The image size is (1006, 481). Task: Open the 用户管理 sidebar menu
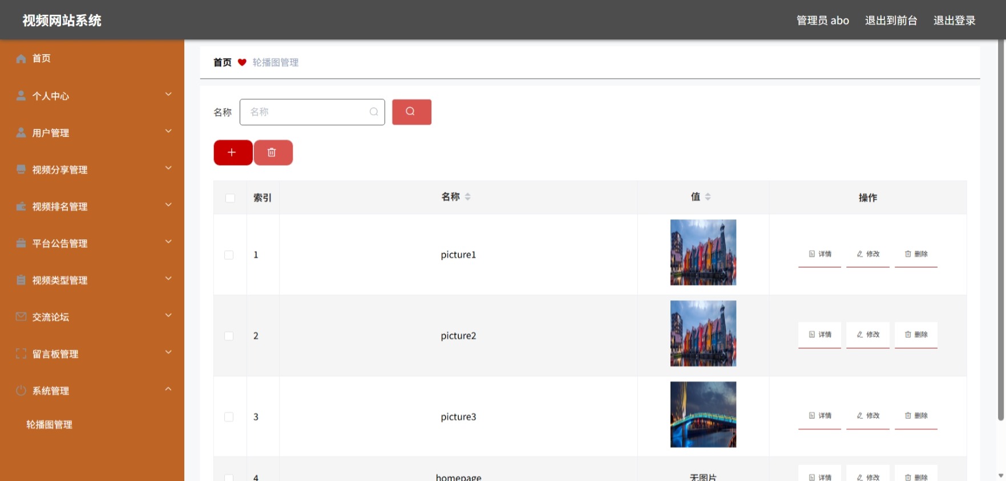coord(92,133)
